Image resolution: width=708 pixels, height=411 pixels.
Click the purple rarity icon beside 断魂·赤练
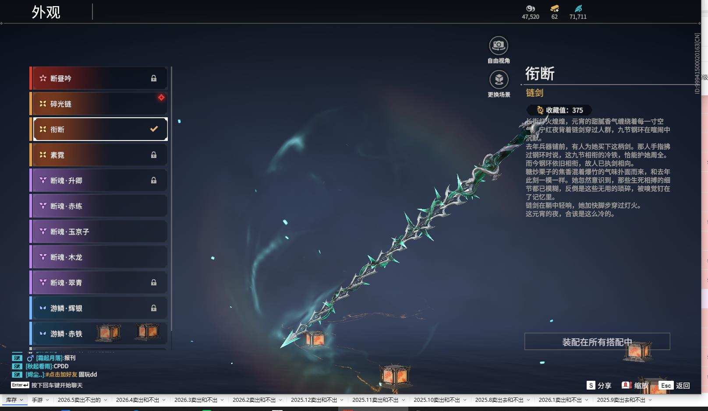point(43,206)
